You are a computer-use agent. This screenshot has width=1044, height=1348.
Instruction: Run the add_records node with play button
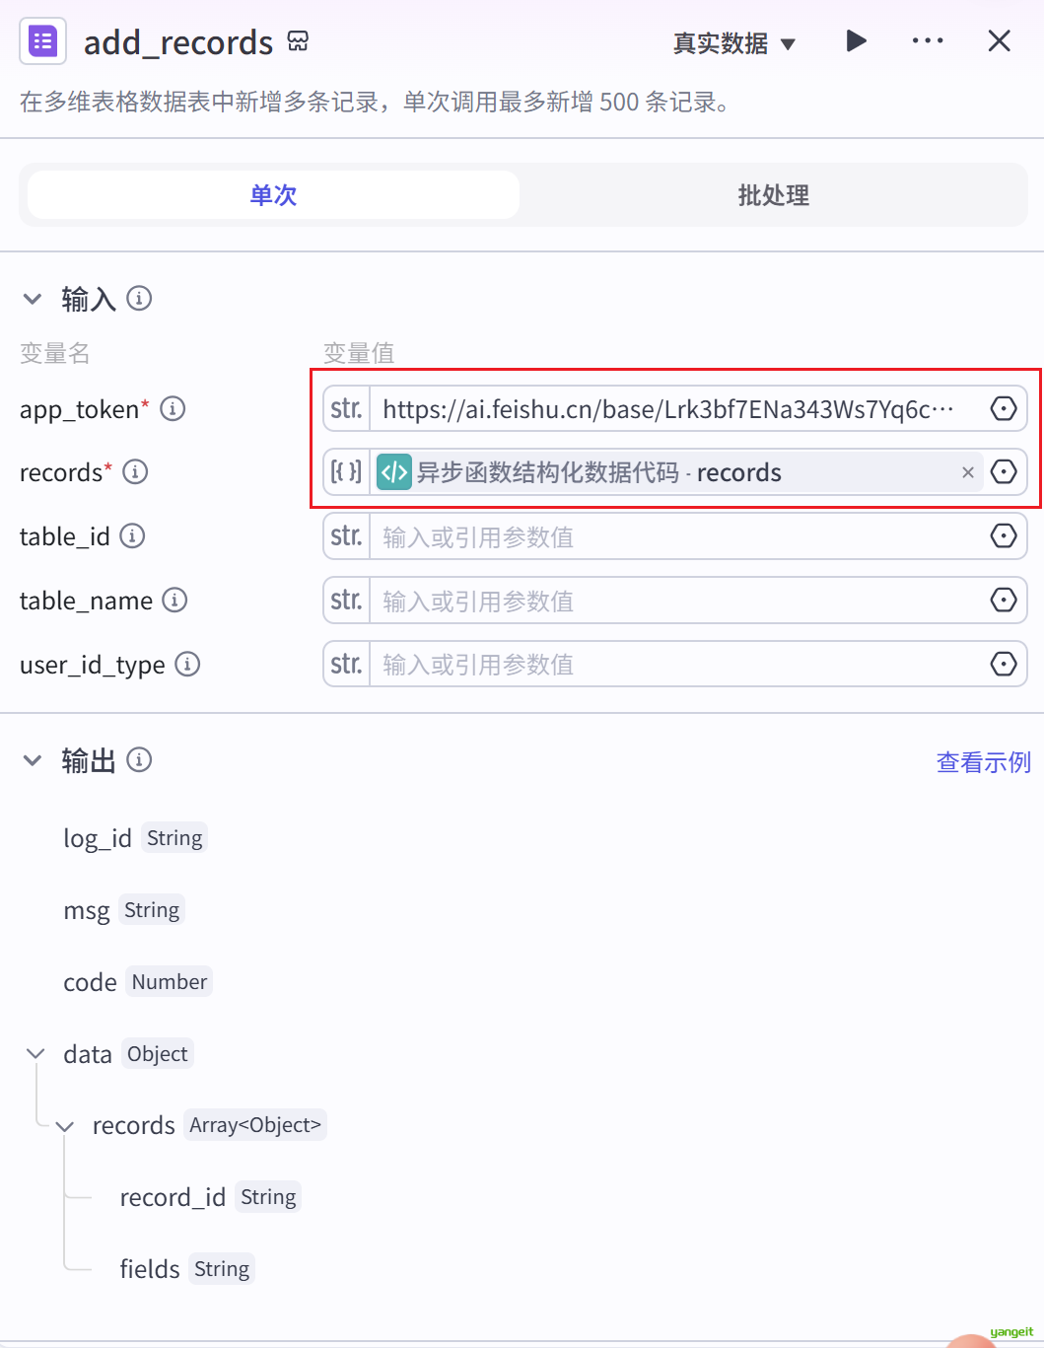(856, 41)
